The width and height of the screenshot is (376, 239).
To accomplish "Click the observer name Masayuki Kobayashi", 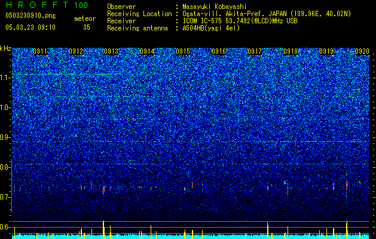I will [215, 7].
